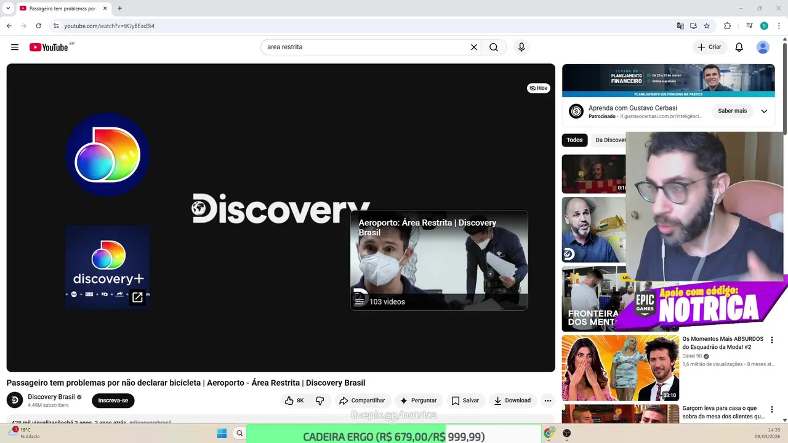Click the Gustavo Cerbasi ad logo

(576, 111)
